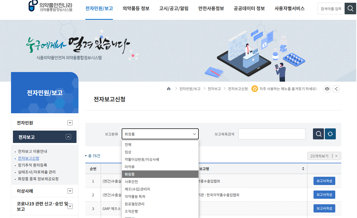Click the home icon in the breadcrumb

169,89
